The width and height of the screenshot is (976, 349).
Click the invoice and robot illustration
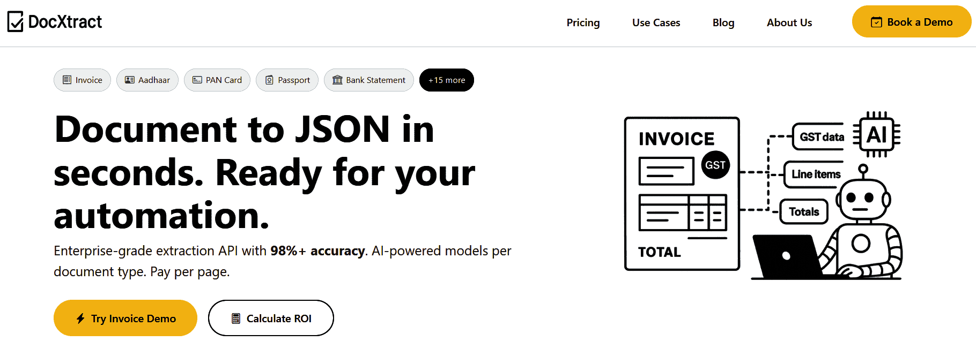tap(763, 195)
